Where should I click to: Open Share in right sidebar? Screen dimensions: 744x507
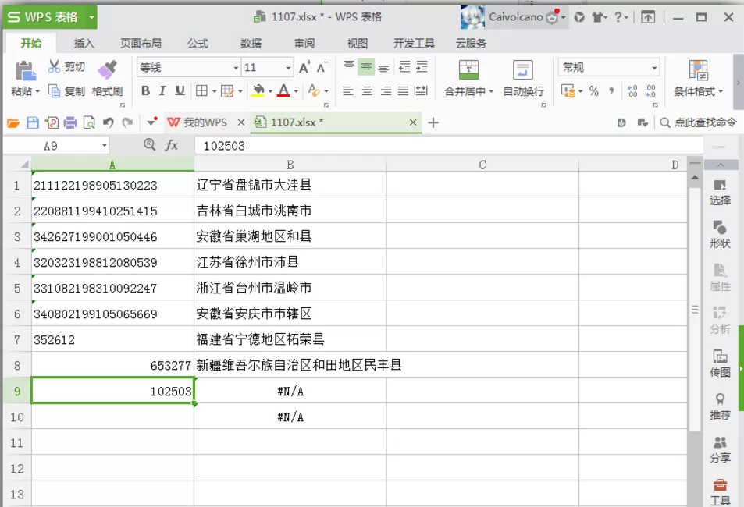point(720,449)
